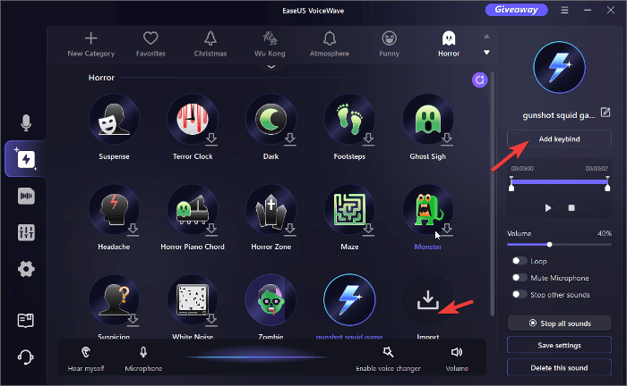The height and width of the screenshot is (386, 627).
Task: Play the Horror Piano Chord sound
Action: pos(193,209)
